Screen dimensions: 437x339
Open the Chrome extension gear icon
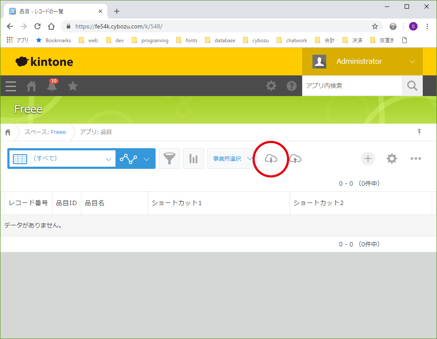(393, 26)
